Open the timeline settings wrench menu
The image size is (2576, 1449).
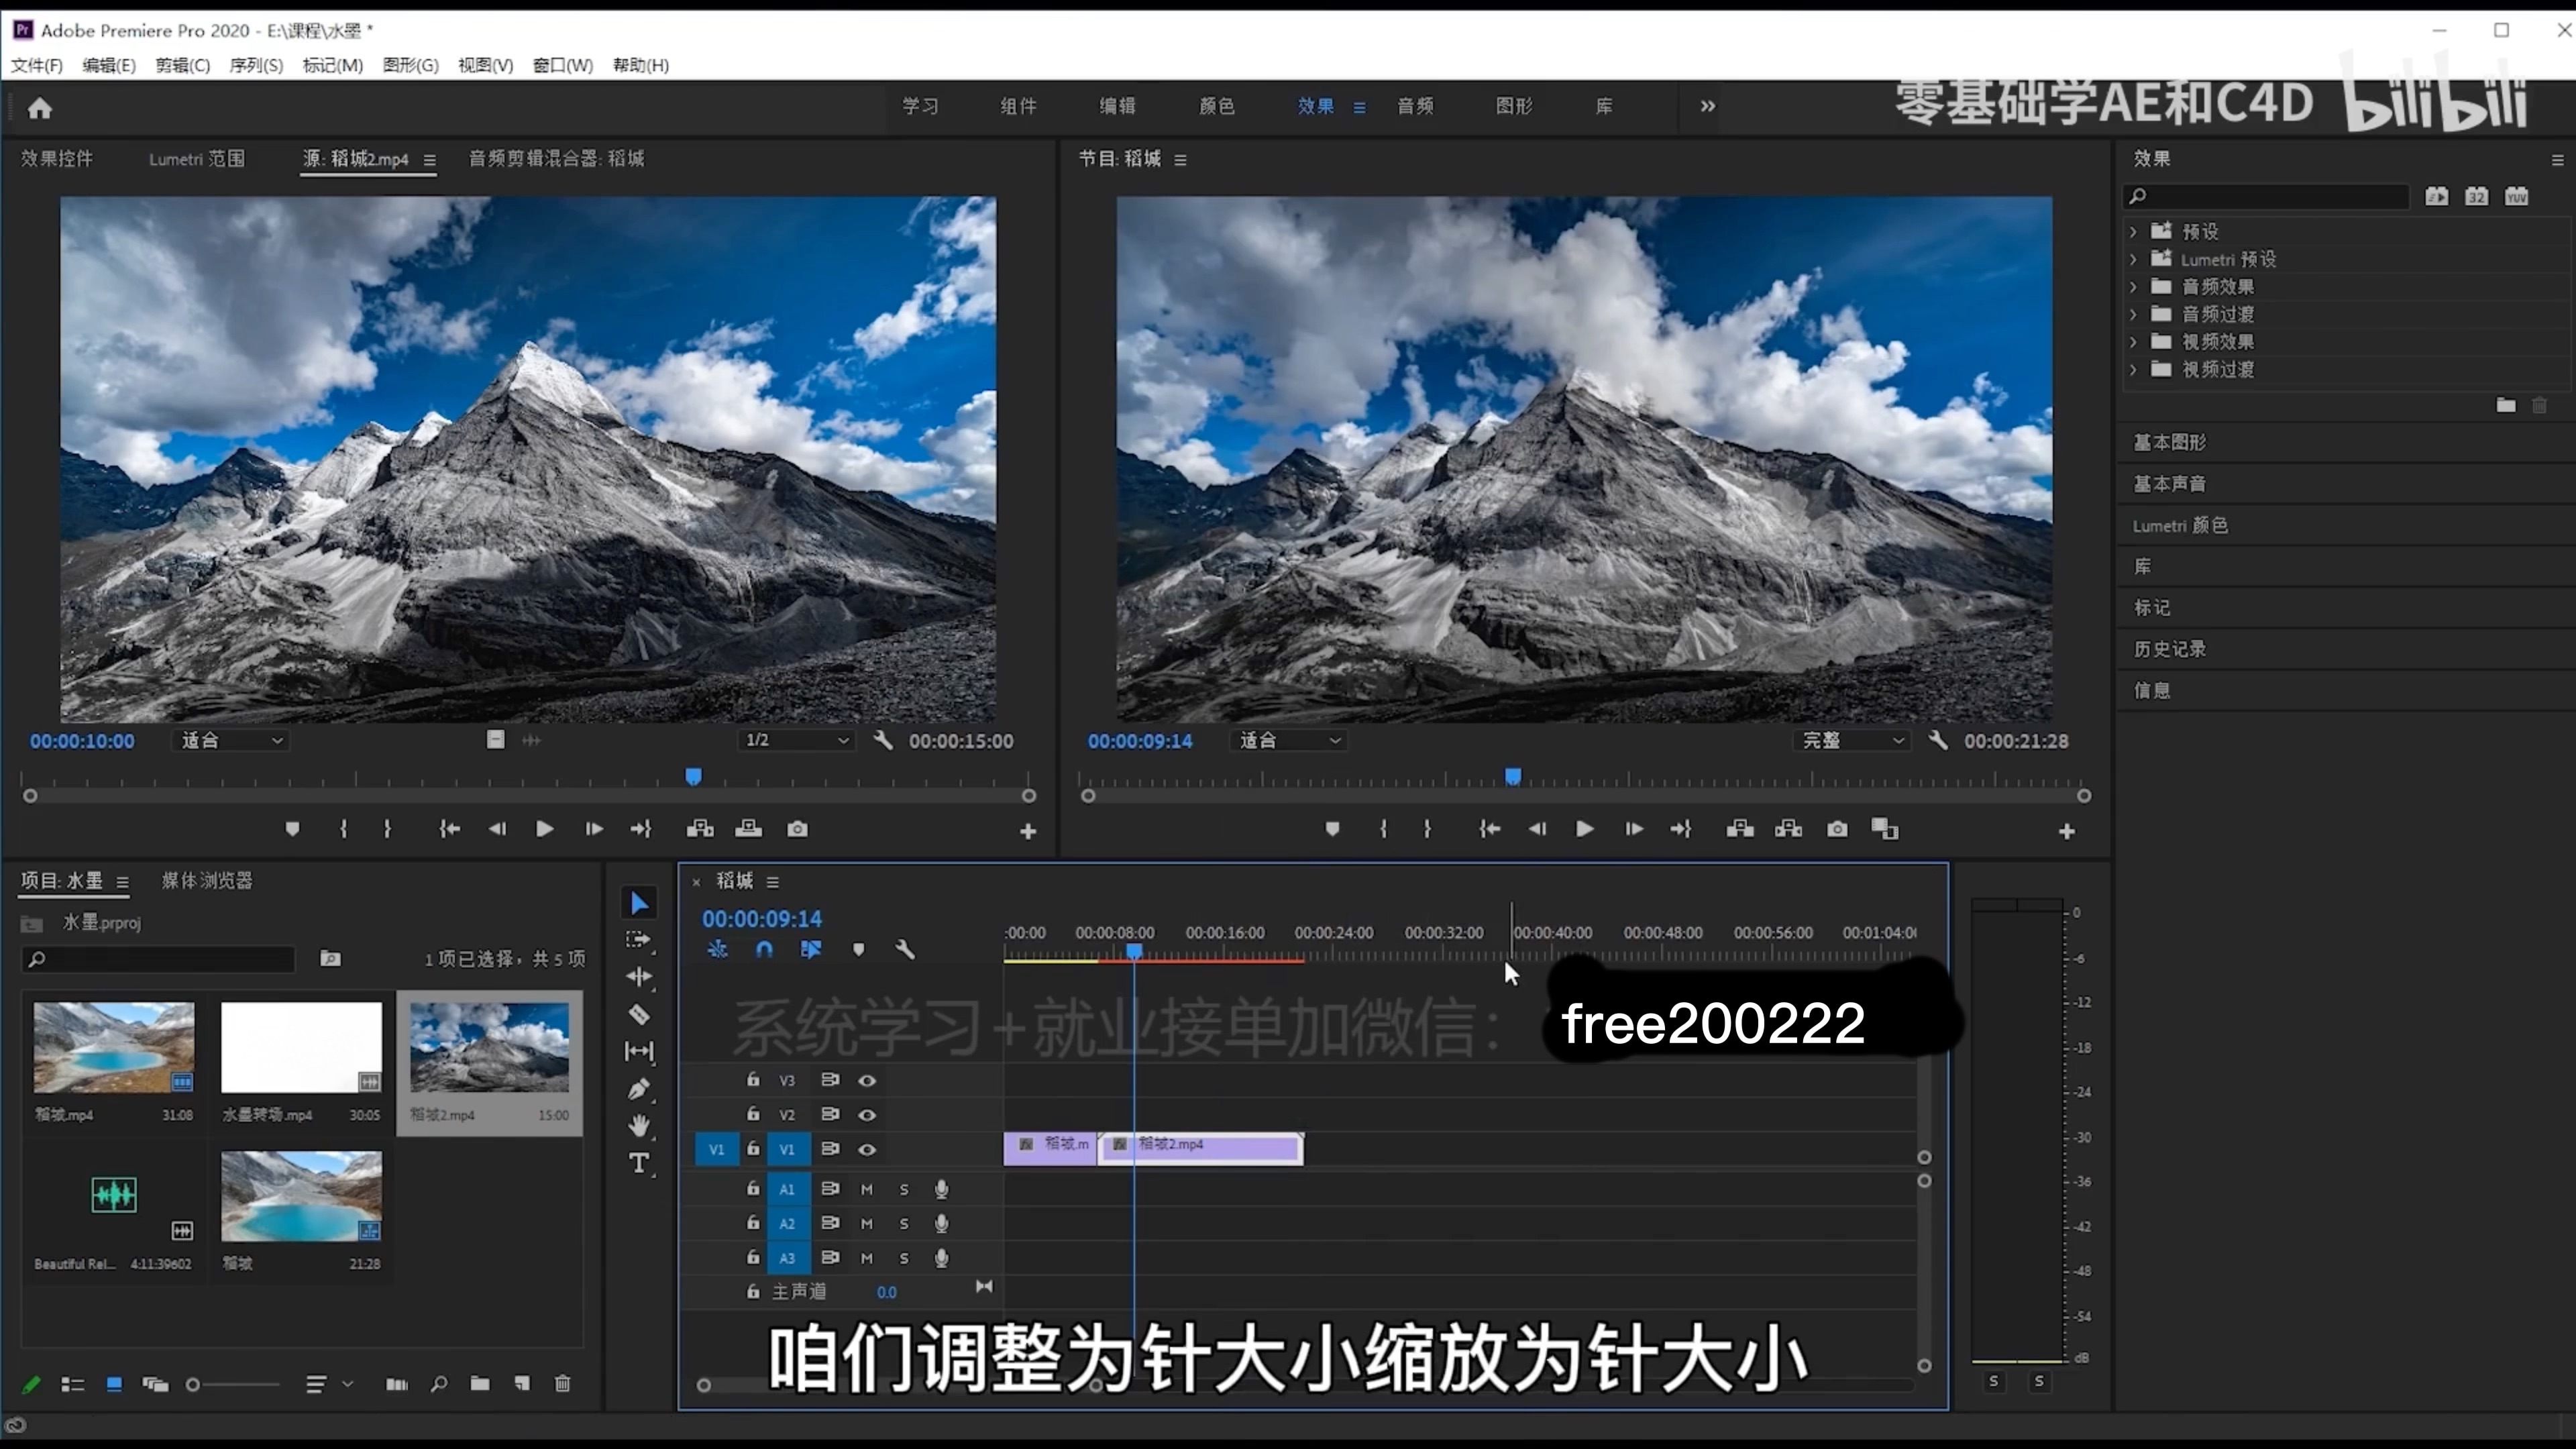[905, 950]
